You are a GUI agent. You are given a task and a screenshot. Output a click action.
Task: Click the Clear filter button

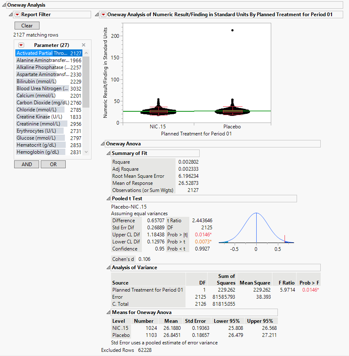click(27, 26)
